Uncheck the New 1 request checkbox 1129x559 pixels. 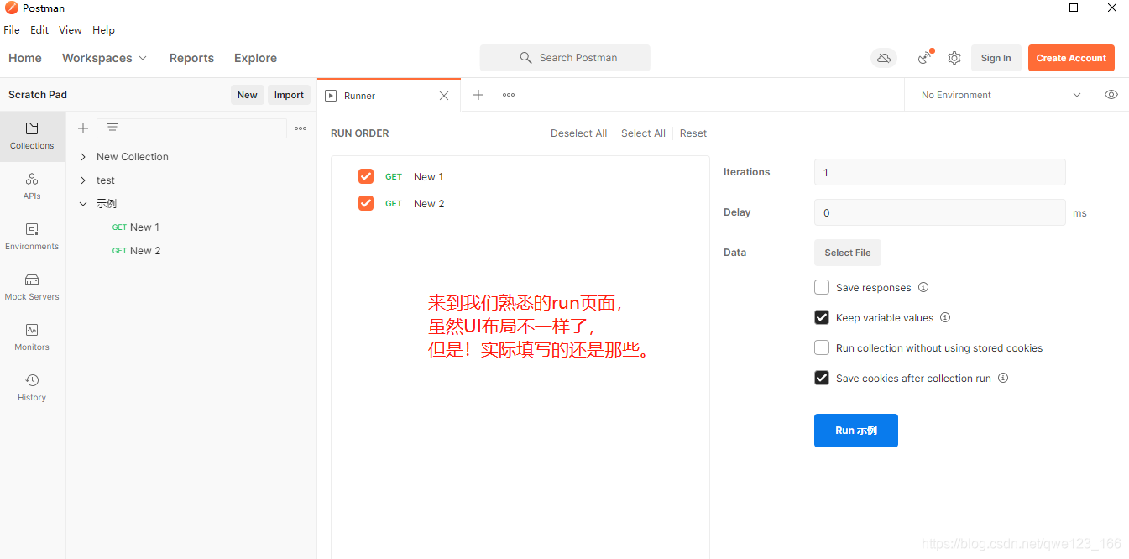[x=366, y=176]
